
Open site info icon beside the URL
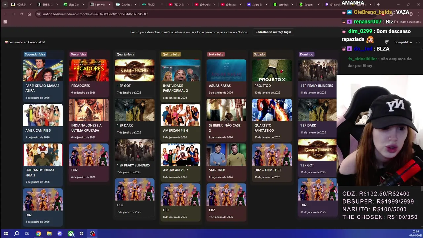[x=39, y=14]
